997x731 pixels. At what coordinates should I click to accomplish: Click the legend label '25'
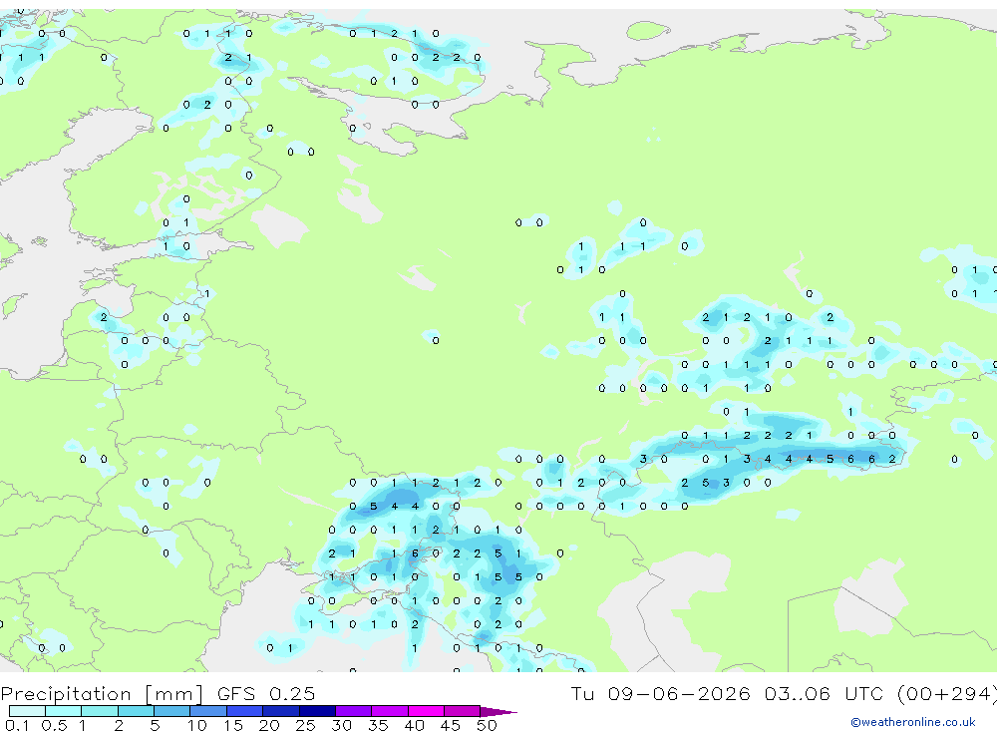[305, 725]
